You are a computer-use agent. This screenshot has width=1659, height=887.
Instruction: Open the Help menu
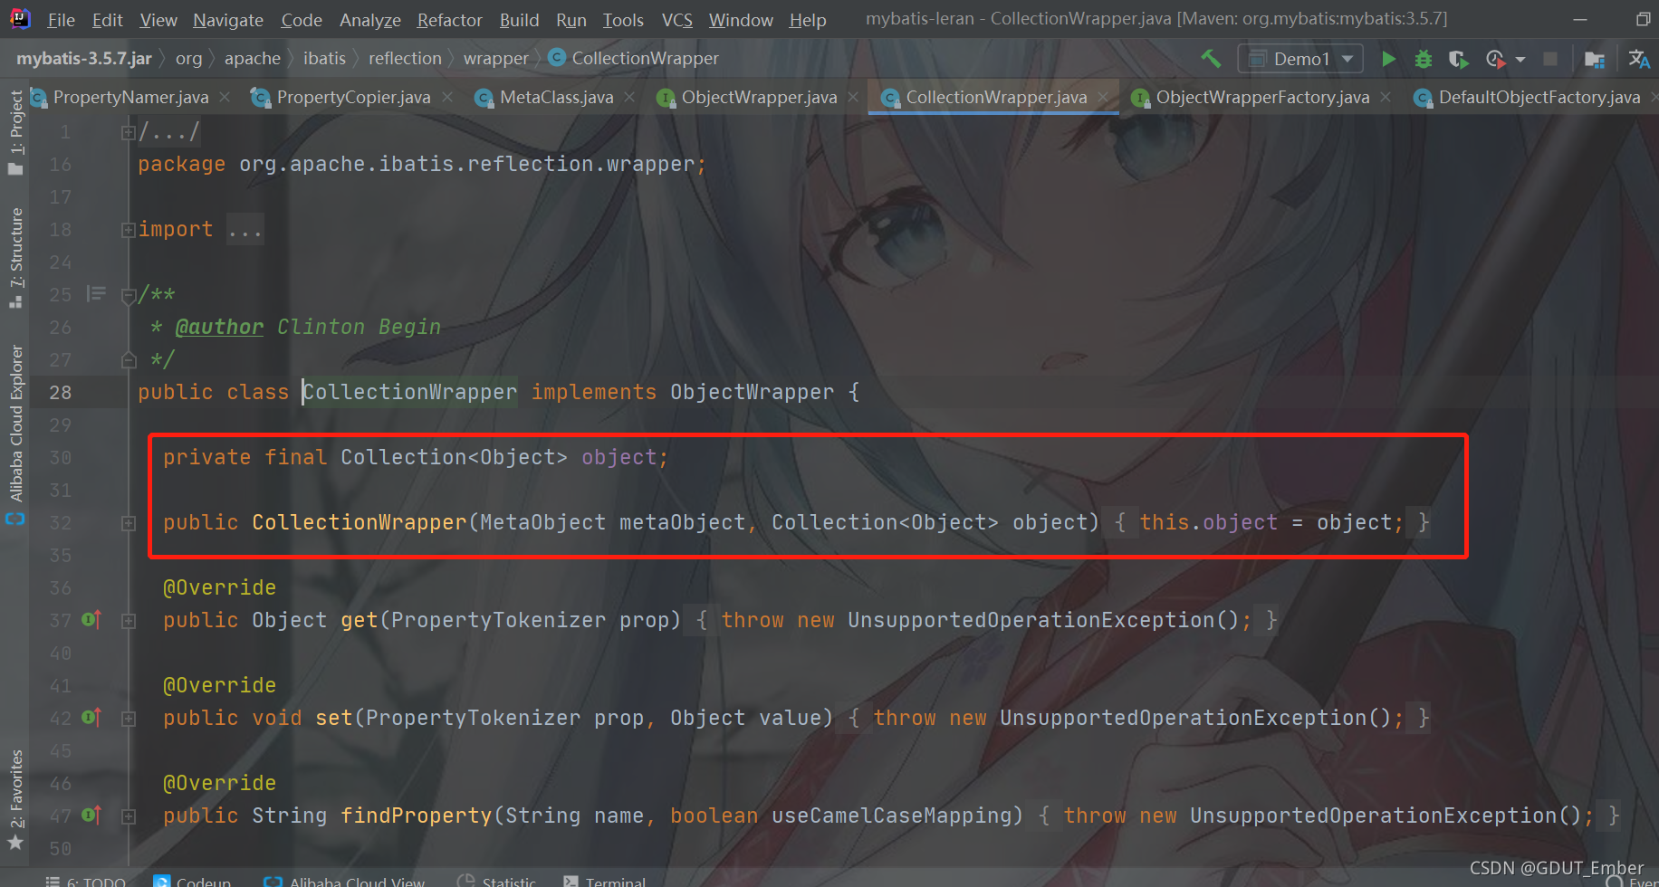tap(807, 20)
